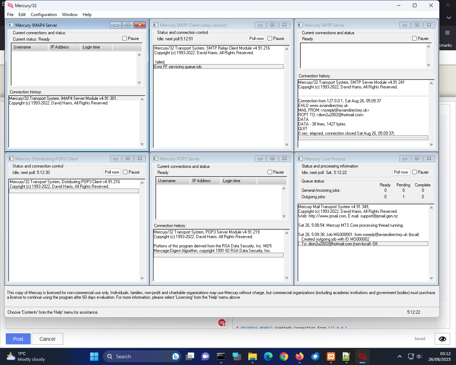The image size is (456, 365).
Task: Open Notepad++ from the taskbar
Action: point(346,356)
